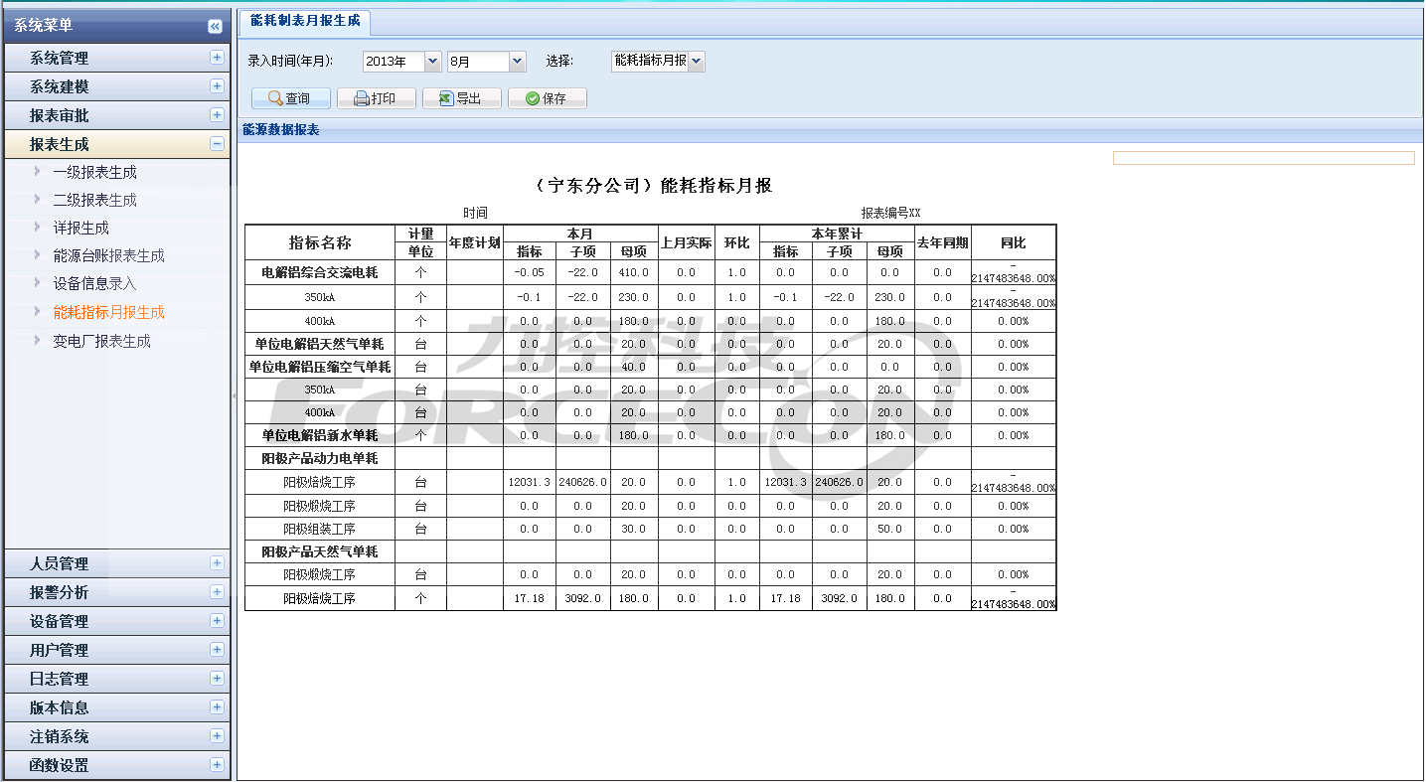Click the sidebar splitter collapse handle

click(x=234, y=395)
